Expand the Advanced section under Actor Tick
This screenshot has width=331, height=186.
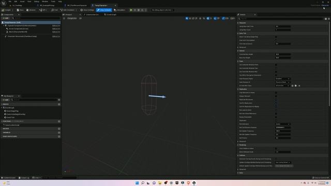pyautogui.click(x=238, y=47)
